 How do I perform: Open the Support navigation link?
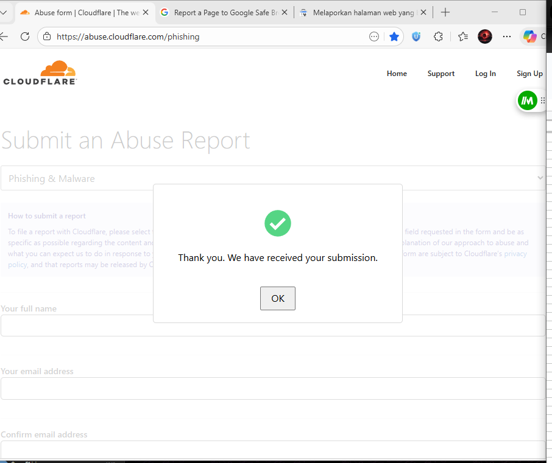(x=441, y=74)
